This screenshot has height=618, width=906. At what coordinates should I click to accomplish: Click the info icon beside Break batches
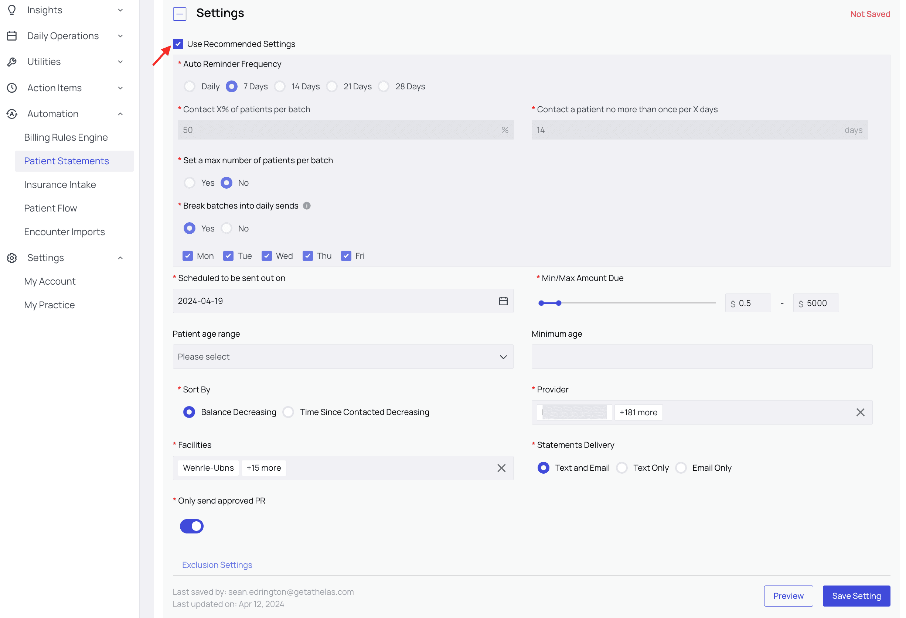[307, 206]
